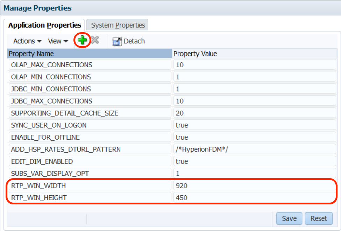Click the gray X Delete property icon
This screenshot has width=341, height=231.
coord(95,41)
